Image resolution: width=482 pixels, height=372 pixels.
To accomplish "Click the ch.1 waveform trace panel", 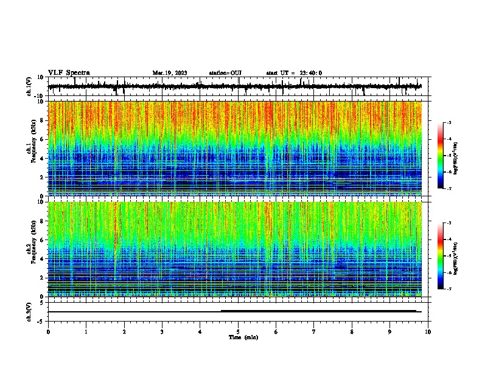I will (x=238, y=86).
